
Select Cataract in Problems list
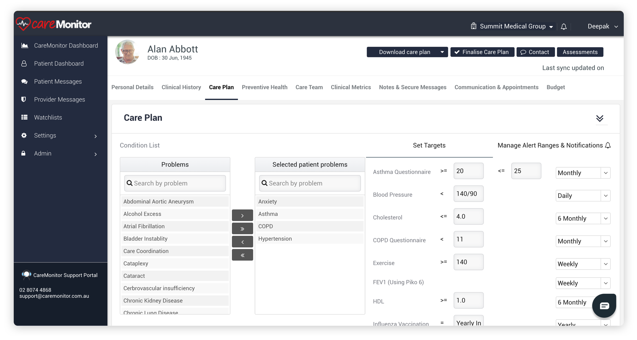(x=175, y=276)
